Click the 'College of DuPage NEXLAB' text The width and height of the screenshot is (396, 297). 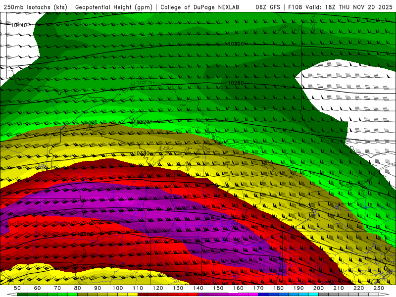(200, 7)
